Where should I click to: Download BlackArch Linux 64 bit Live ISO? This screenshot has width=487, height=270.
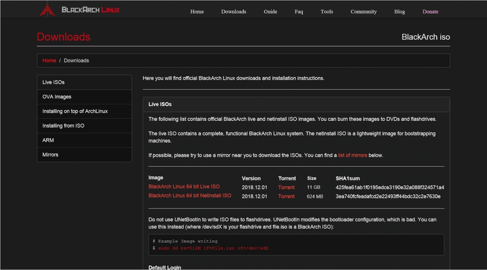(184, 186)
